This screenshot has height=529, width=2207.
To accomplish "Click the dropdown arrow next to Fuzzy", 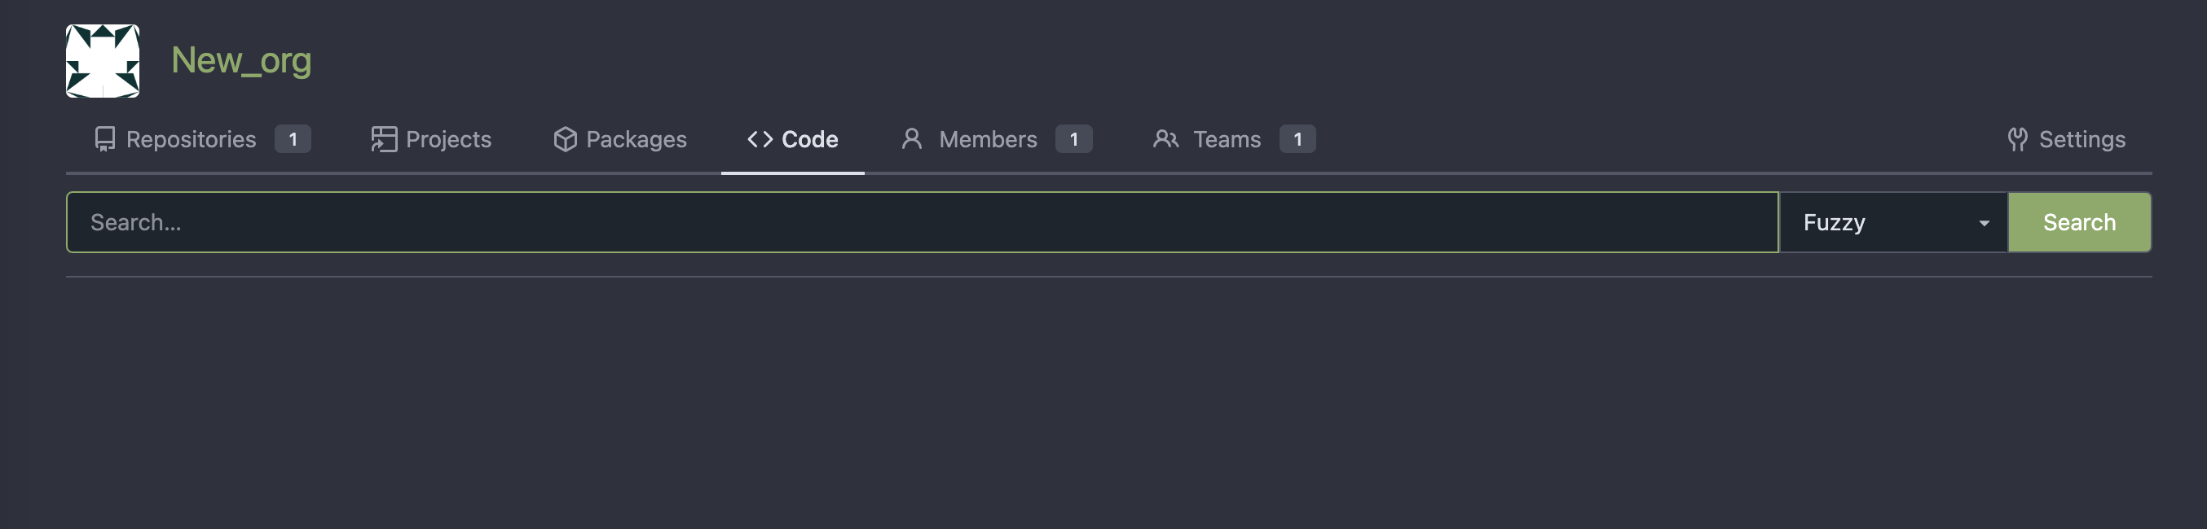I will tap(1984, 224).
